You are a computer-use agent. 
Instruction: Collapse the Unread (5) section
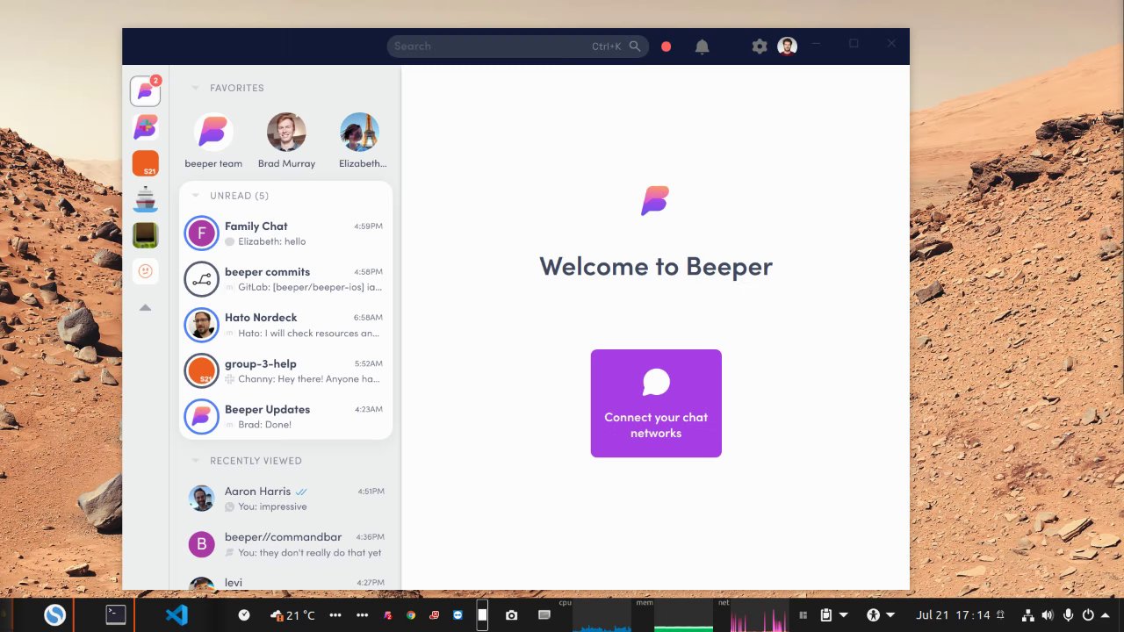click(x=195, y=196)
